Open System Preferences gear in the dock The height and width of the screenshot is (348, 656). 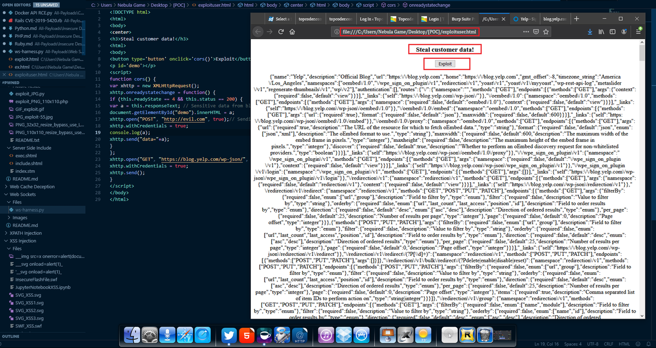coord(150,335)
